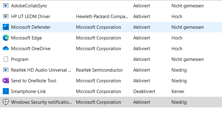
Task: Select the Microsoft OneDrive entry name
Action: point(31,49)
